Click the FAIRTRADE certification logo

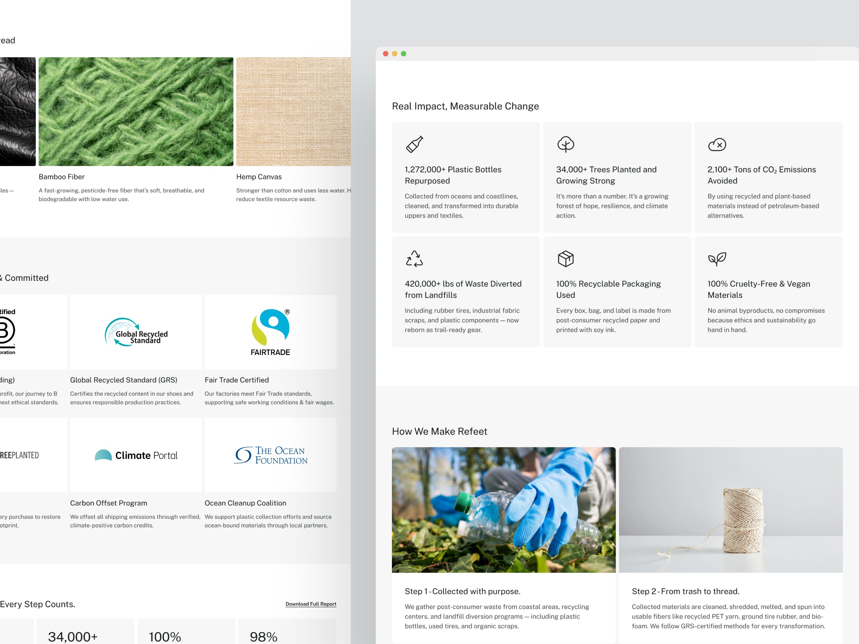coord(270,332)
